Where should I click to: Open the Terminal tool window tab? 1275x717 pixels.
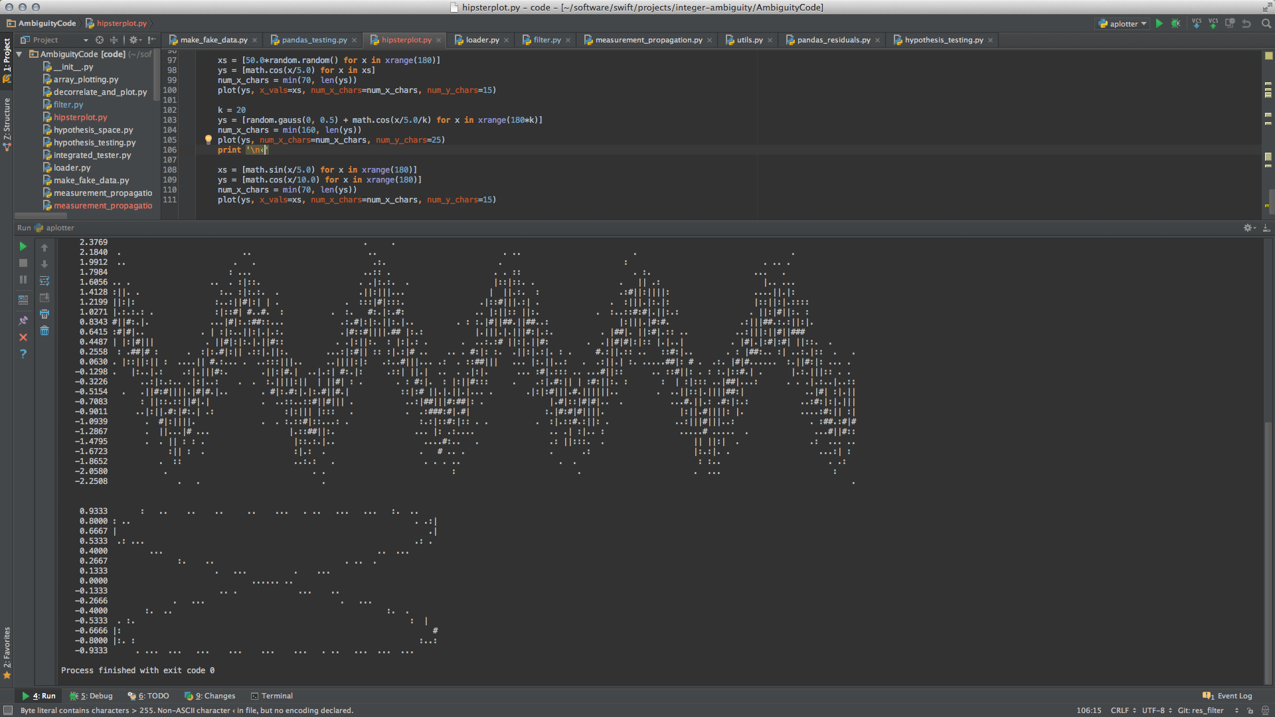click(x=272, y=696)
